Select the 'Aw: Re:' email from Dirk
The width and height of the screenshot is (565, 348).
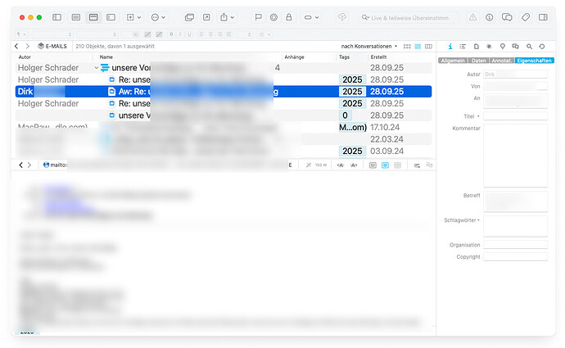coord(197,92)
